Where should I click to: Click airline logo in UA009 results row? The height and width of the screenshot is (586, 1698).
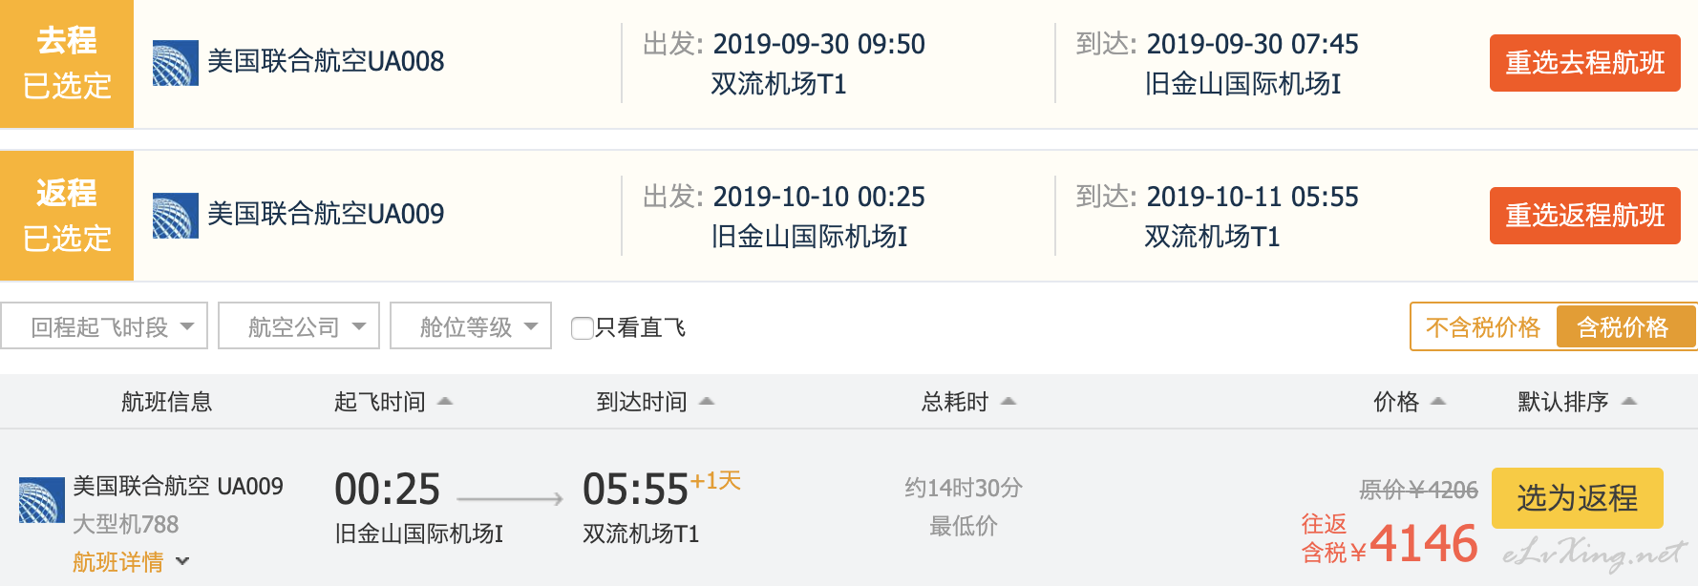point(42,500)
